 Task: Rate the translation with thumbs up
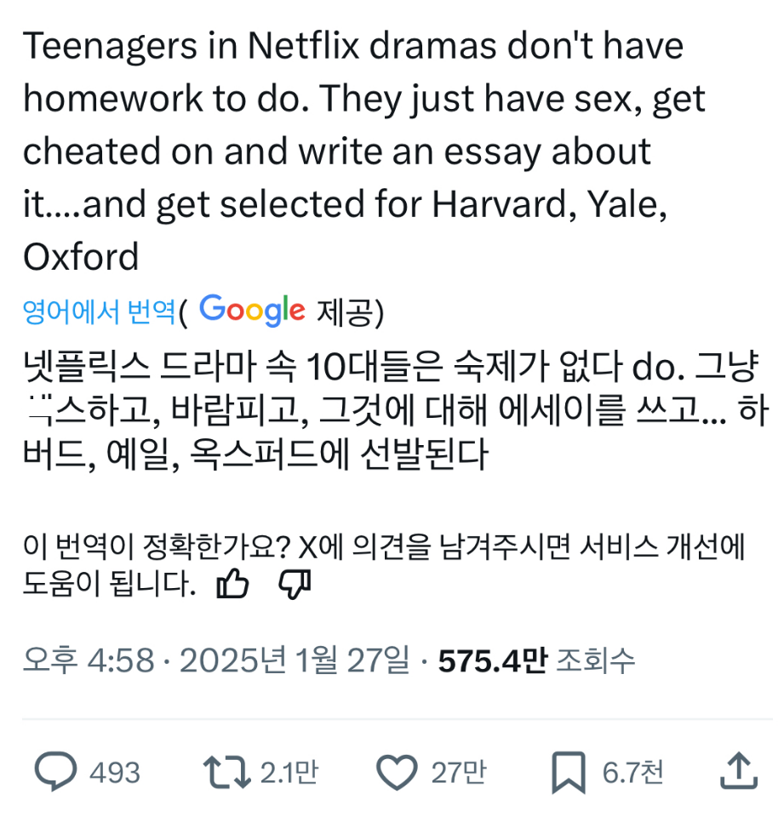point(232,584)
